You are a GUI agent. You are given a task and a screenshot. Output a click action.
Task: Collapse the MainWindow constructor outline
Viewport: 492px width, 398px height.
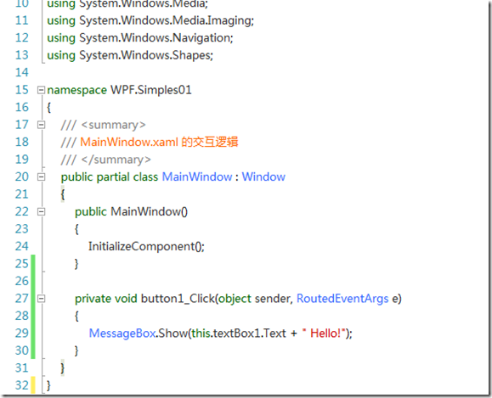pyautogui.click(x=41, y=212)
